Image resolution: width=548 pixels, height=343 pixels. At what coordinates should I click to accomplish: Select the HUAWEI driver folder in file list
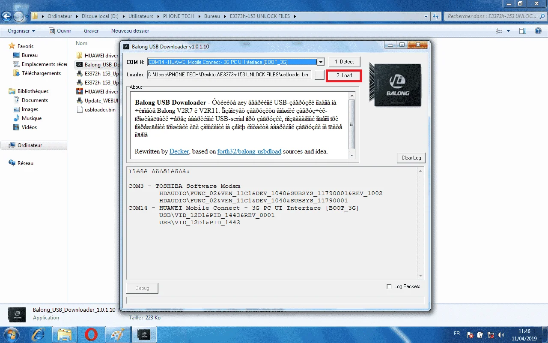[x=97, y=55]
